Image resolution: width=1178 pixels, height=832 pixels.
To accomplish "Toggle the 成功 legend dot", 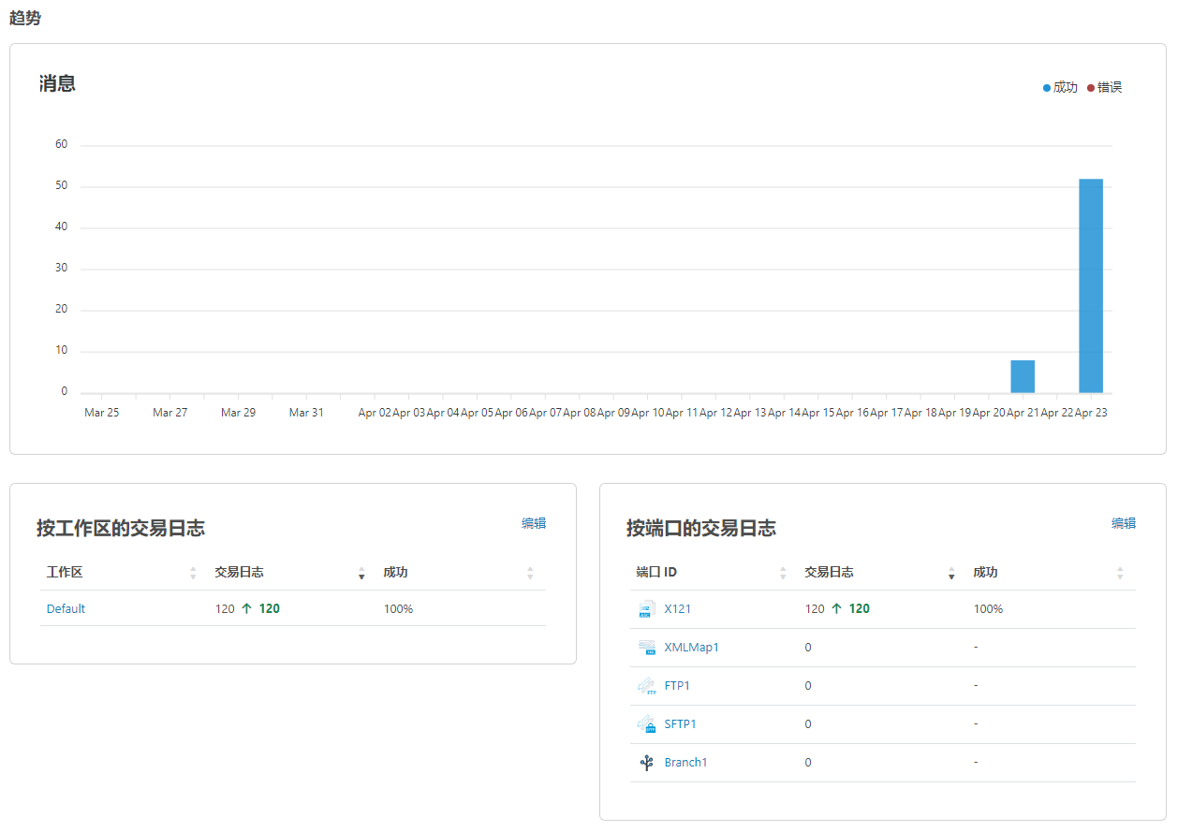I will point(1047,88).
